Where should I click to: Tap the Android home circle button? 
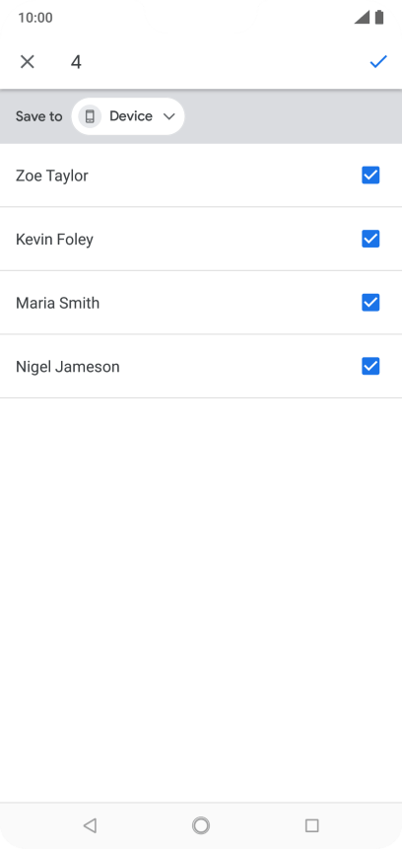point(201,825)
